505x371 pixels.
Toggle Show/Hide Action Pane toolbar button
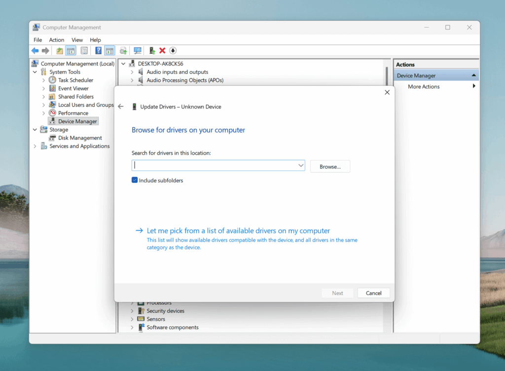tap(109, 51)
